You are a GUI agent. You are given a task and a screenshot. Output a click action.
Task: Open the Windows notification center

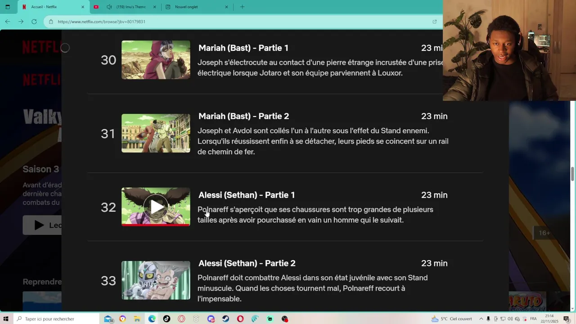[566, 319]
